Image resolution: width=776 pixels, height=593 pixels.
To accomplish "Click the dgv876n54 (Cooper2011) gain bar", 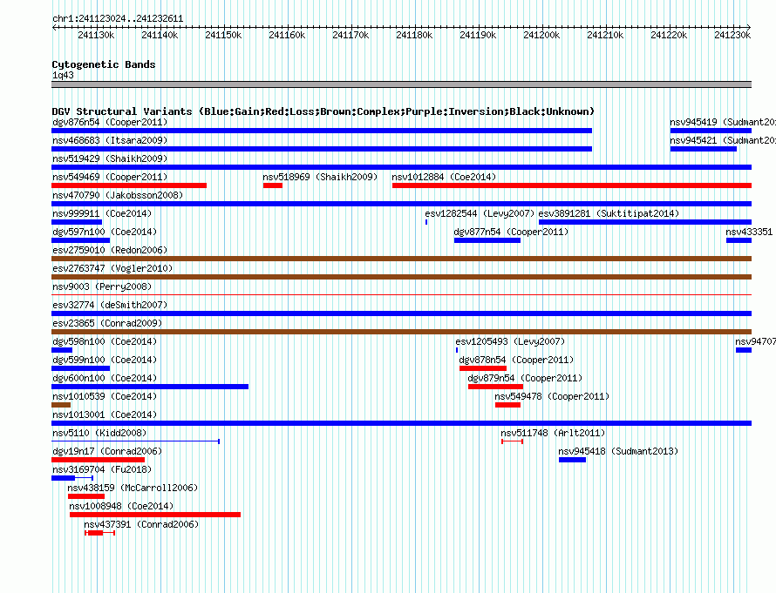I will (x=322, y=131).
